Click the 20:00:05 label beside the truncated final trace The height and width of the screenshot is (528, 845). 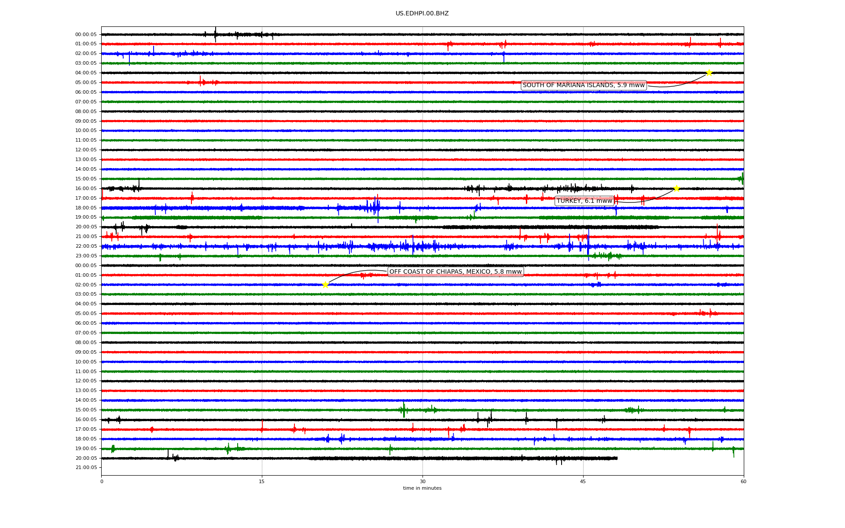(x=86, y=458)
